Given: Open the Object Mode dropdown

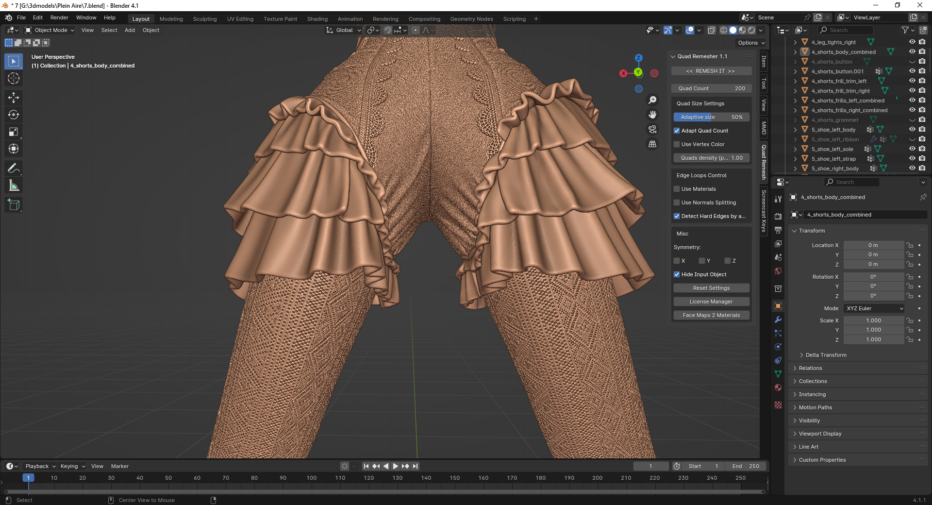Looking at the screenshot, I should coord(50,30).
